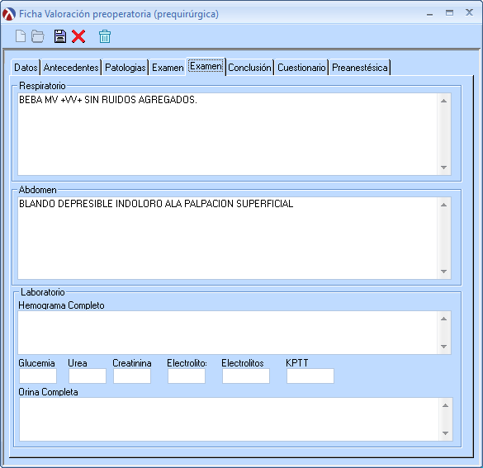
Task: Click the new document icon
Action: [21, 36]
